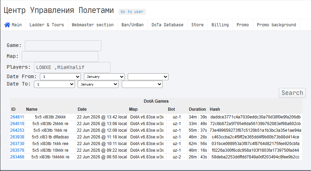This screenshot has width=311, height=171.
Task: Click the Search button
Action: click(x=292, y=93)
